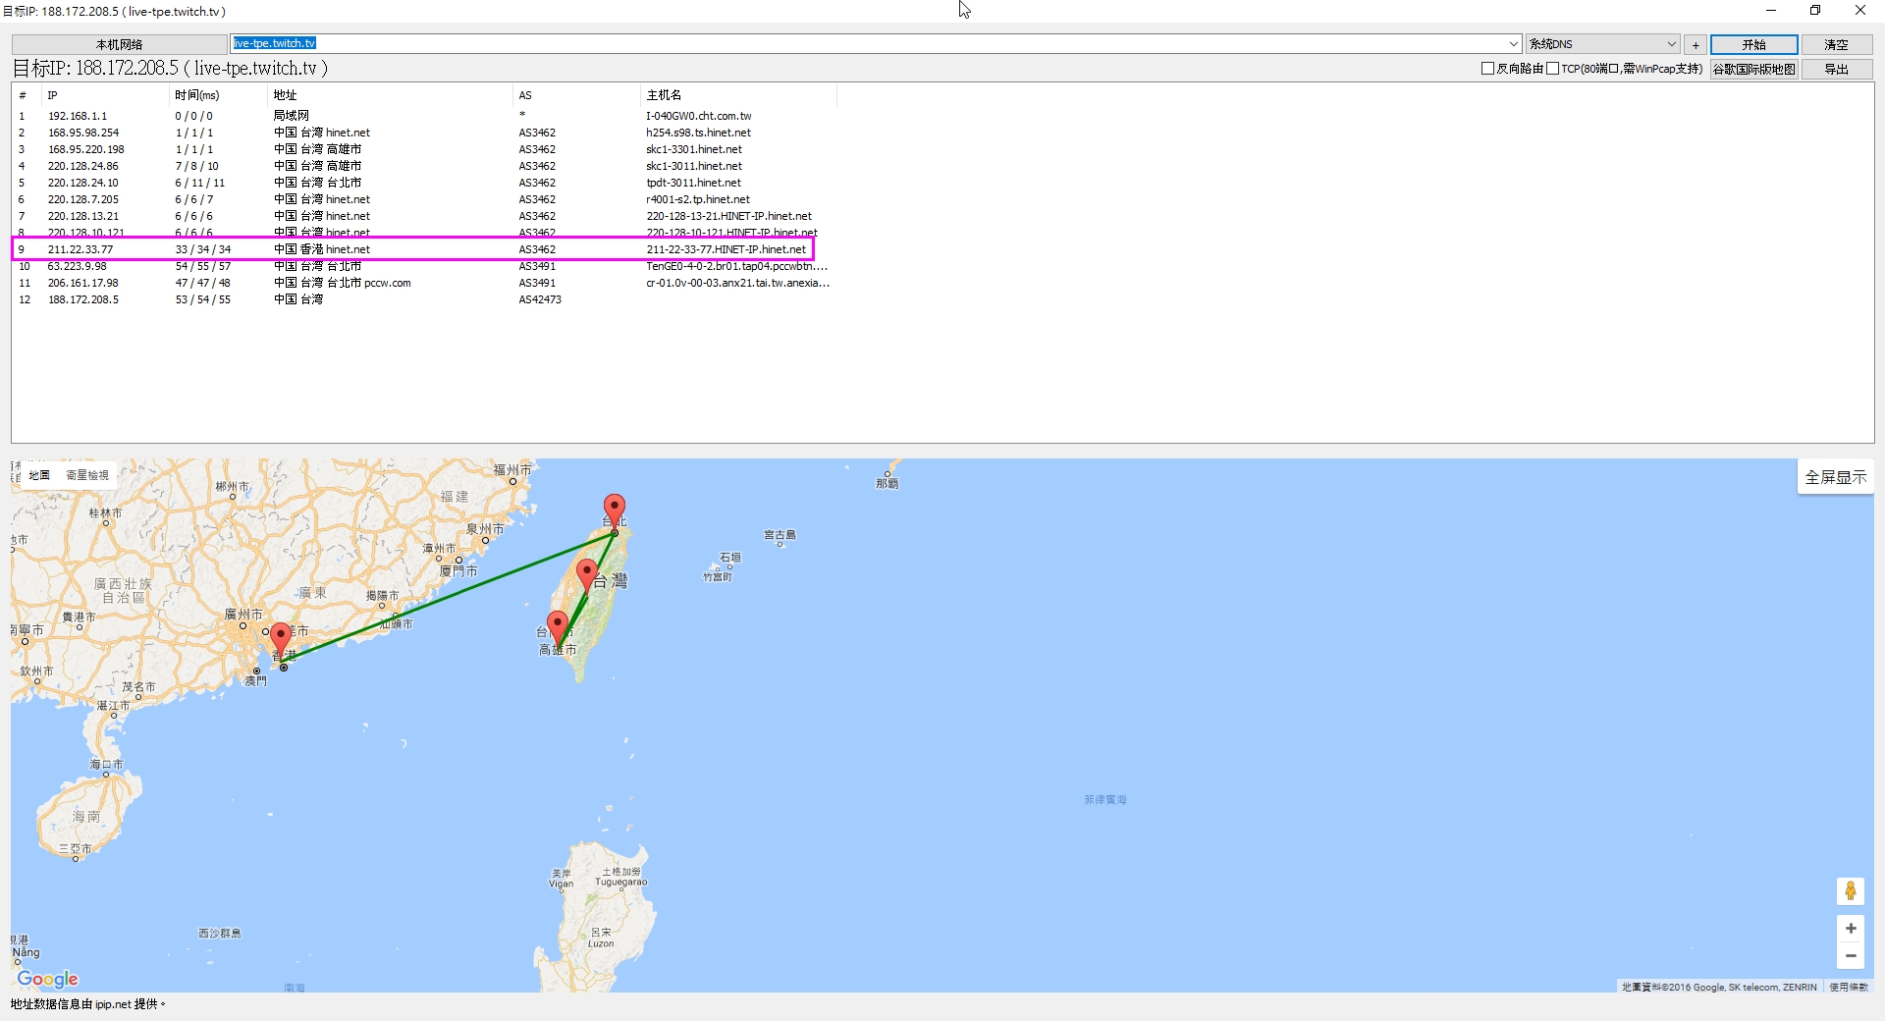Click the AS42473 cell

pyautogui.click(x=540, y=299)
